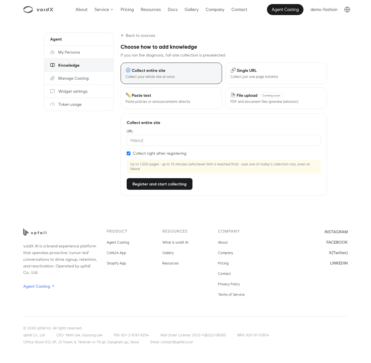The image size is (371, 363).
Task: Open the Terms of Service footer link
Action: click(231, 295)
